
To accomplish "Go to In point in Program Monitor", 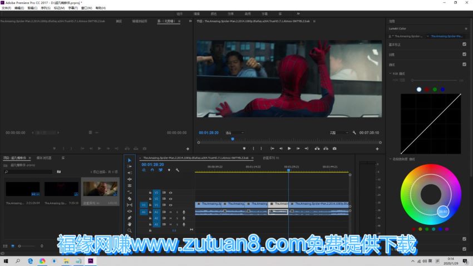I will click(273, 149).
